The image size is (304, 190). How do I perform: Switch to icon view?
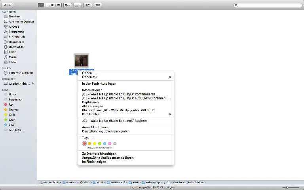pyautogui.click(x=41, y=5)
